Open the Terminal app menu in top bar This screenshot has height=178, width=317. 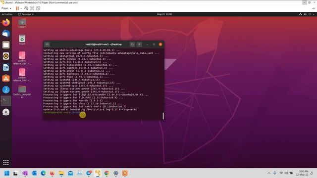pos(26,14)
